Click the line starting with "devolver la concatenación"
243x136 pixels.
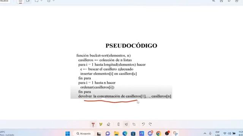point(125,96)
